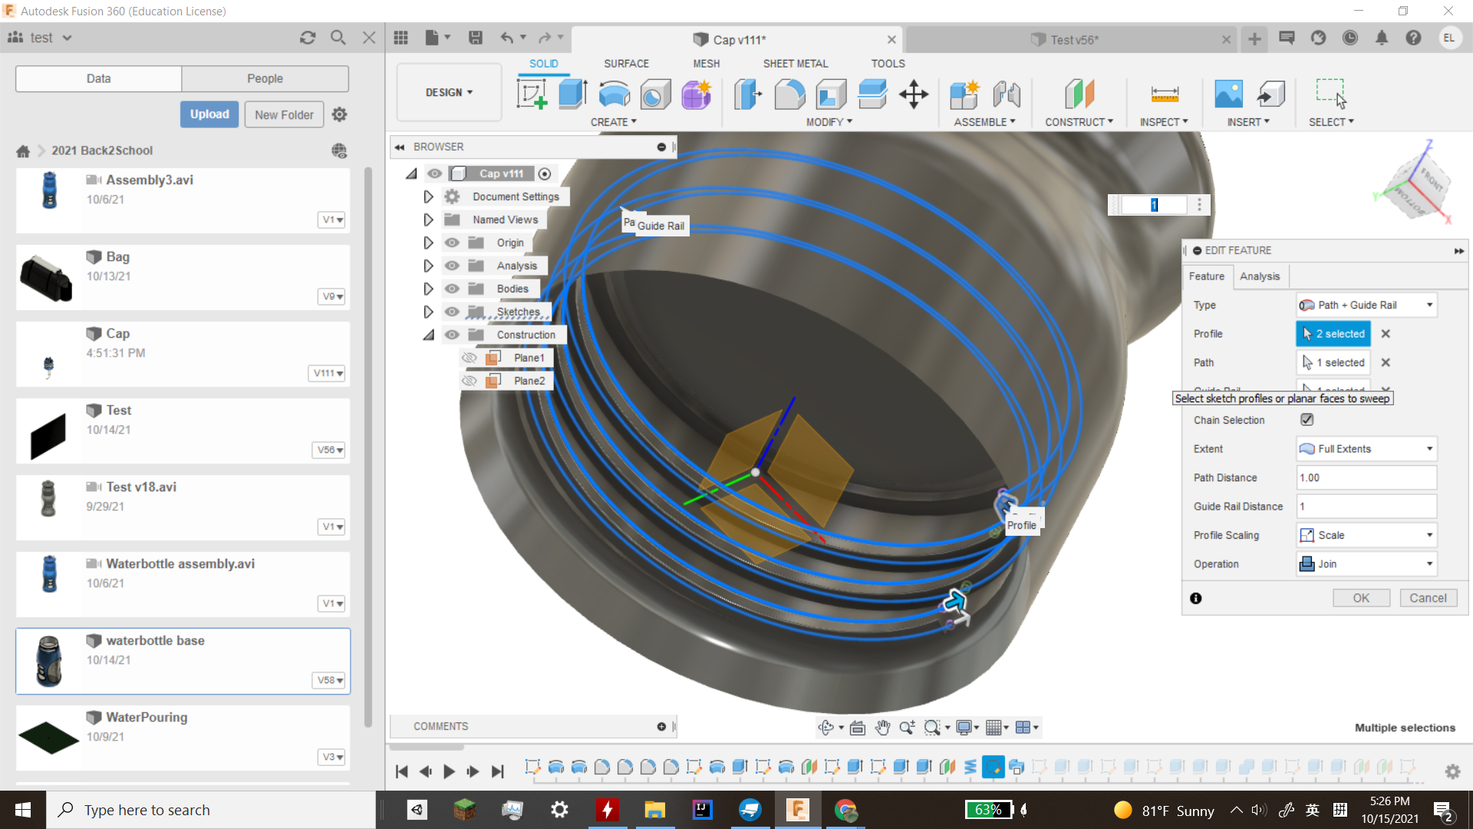Viewport: 1473px width, 829px height.
Task: Toggle visibility of Plane1
Action: 470,357
